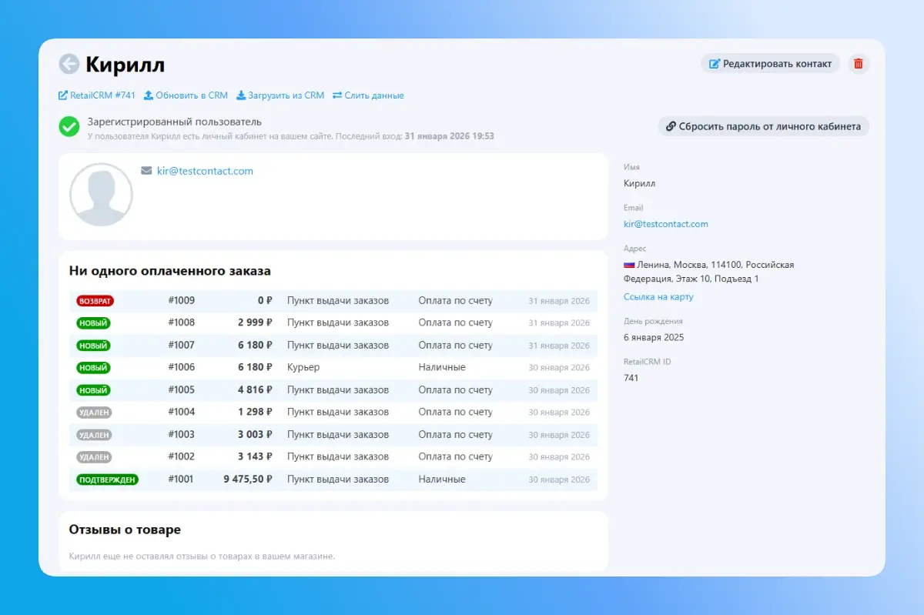The height and width of the screenshot is (615, 924).
Task: Click Загрузить из CRM download link
Action: [280, 95]
